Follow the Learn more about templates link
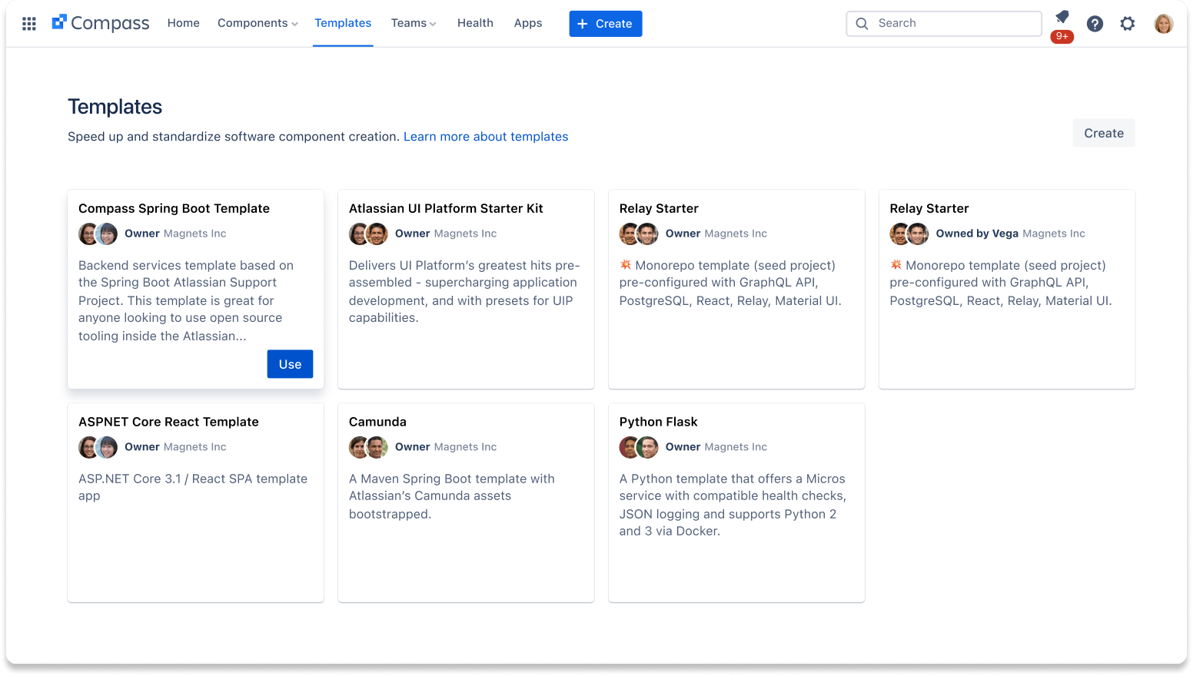The image size is (1193, 676). pyautogui.click(x=486, y=137)
